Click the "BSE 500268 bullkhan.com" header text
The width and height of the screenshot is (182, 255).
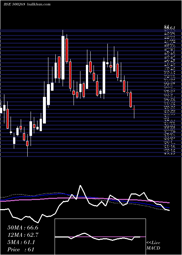coord(27,4)
